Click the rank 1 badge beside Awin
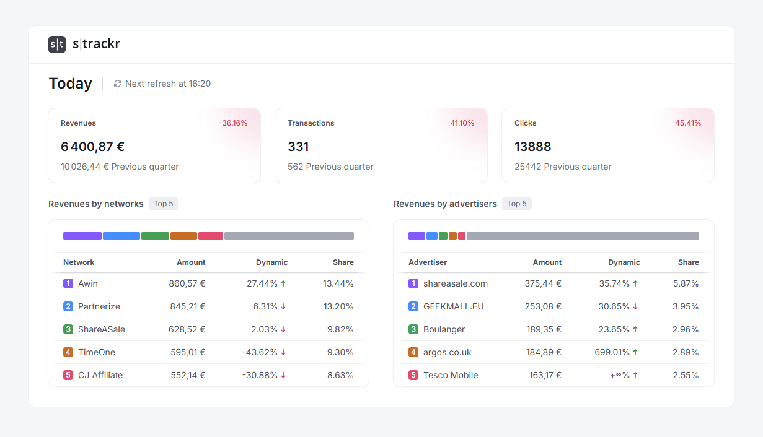763x437 pixels. pos(68,283)
